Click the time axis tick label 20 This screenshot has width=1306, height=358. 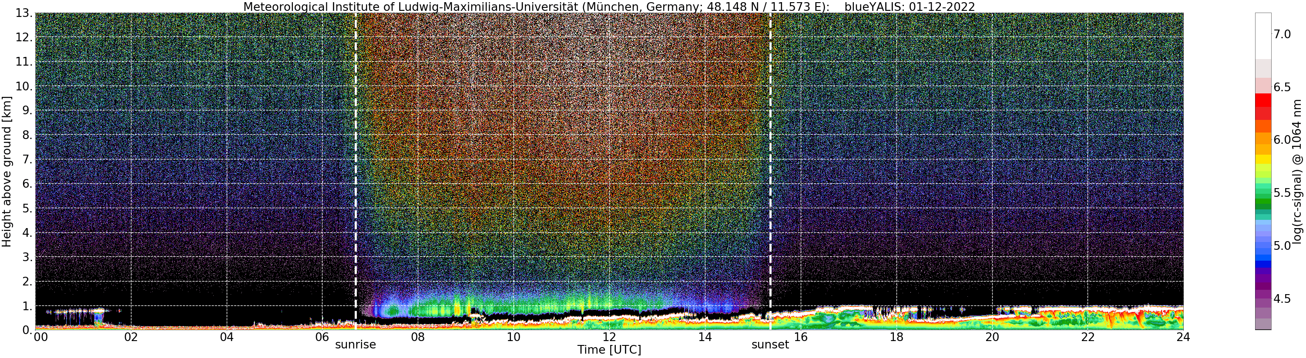click(992, 337)
